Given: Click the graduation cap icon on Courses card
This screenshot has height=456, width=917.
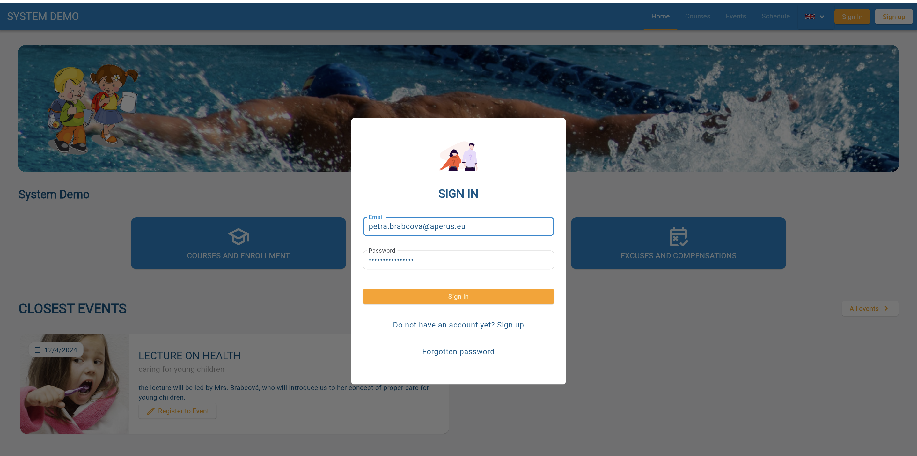Looking at the screenshot, I should pyautogui.click(x=238, y=236).
